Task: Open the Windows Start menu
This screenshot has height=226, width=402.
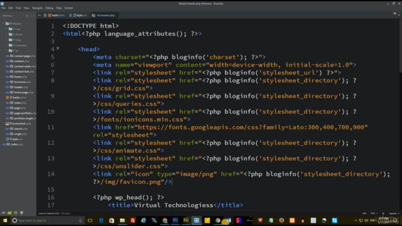Action: [x=5, y=220]
